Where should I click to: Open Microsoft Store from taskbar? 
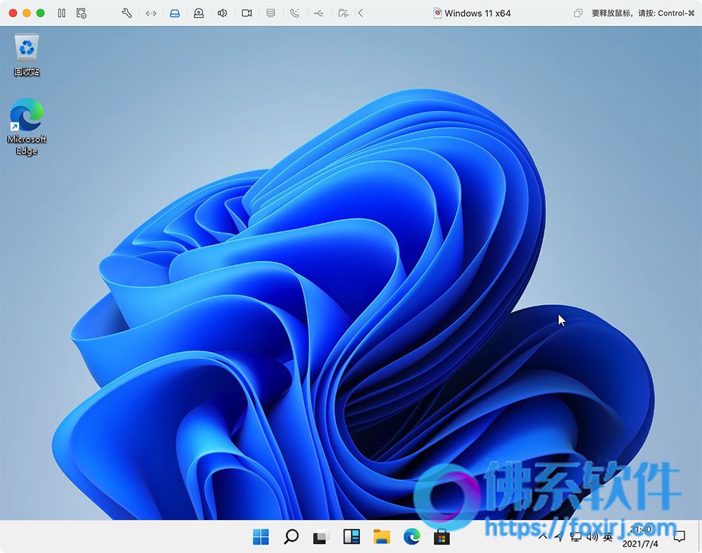(442, 536)
